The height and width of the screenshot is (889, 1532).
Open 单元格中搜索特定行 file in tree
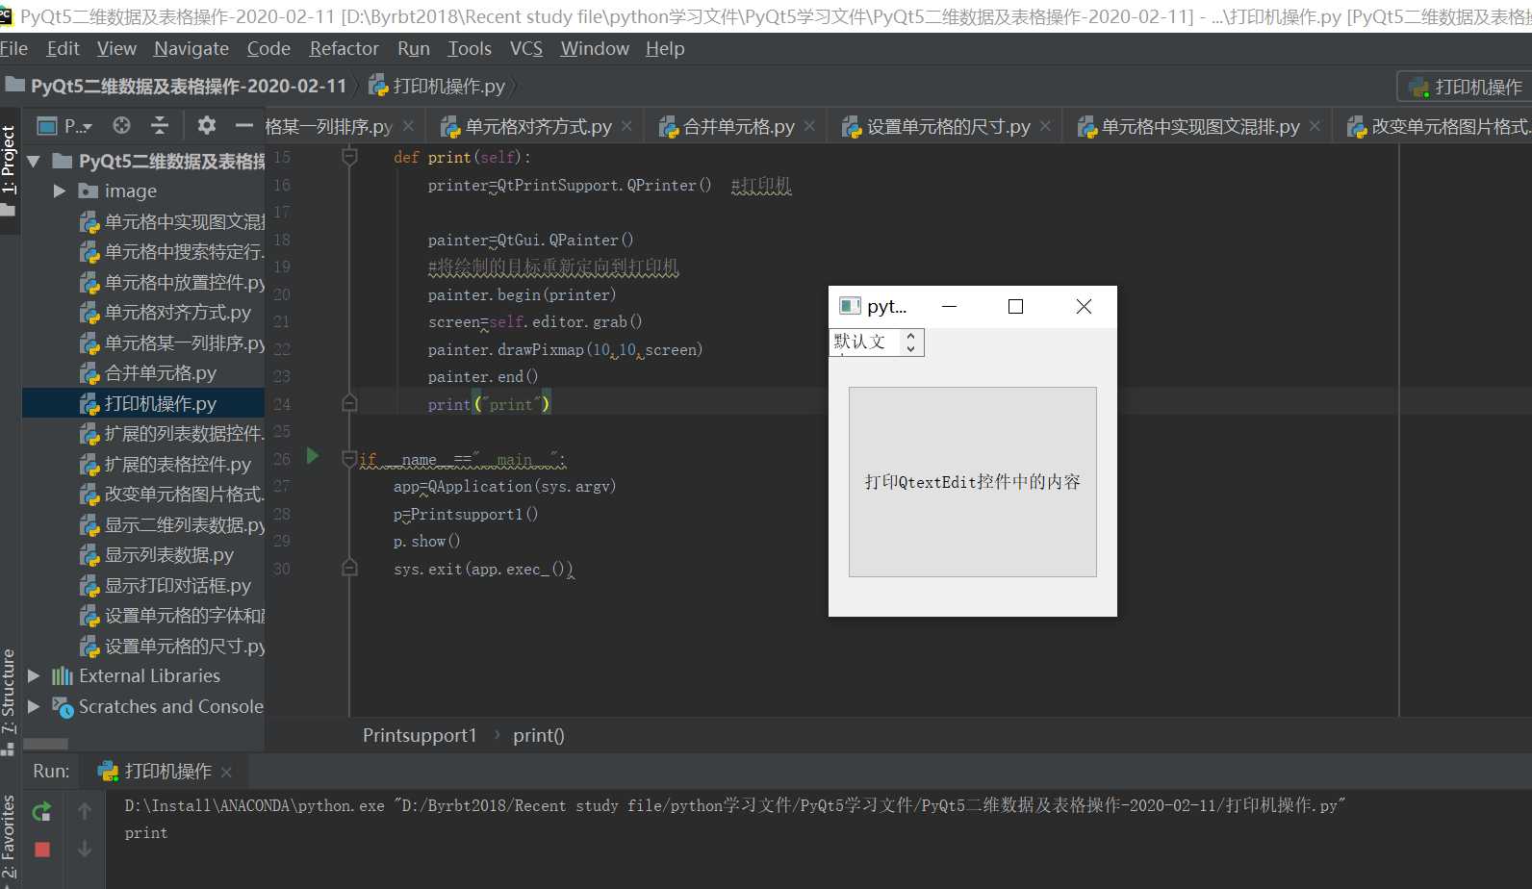coord(171,252)
